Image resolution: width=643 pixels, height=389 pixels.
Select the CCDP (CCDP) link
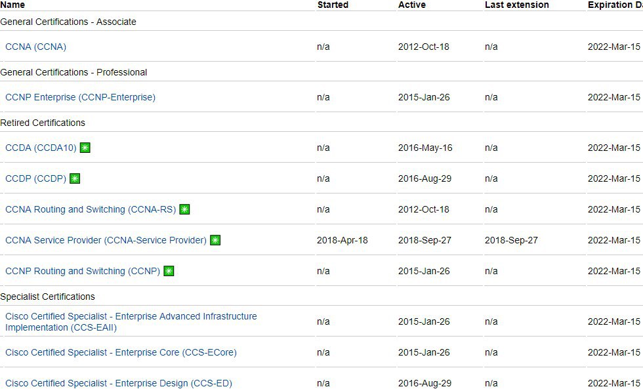click(35, 178)
